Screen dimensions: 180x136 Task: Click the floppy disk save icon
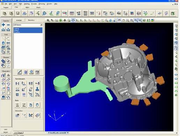[18, 13]
